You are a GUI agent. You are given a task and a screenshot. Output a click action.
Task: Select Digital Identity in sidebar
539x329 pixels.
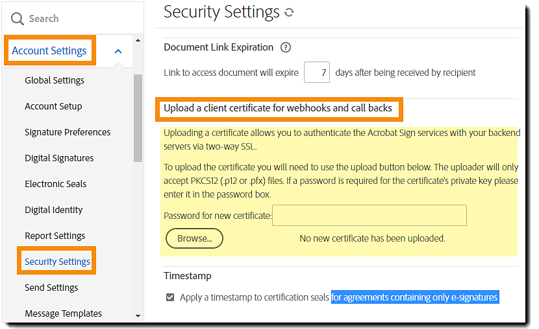(x=54, y=210)
